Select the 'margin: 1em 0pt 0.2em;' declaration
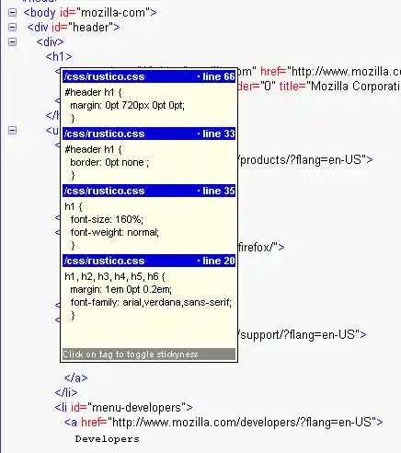Screen dimensions: 401x453 [x=121, y=289]
